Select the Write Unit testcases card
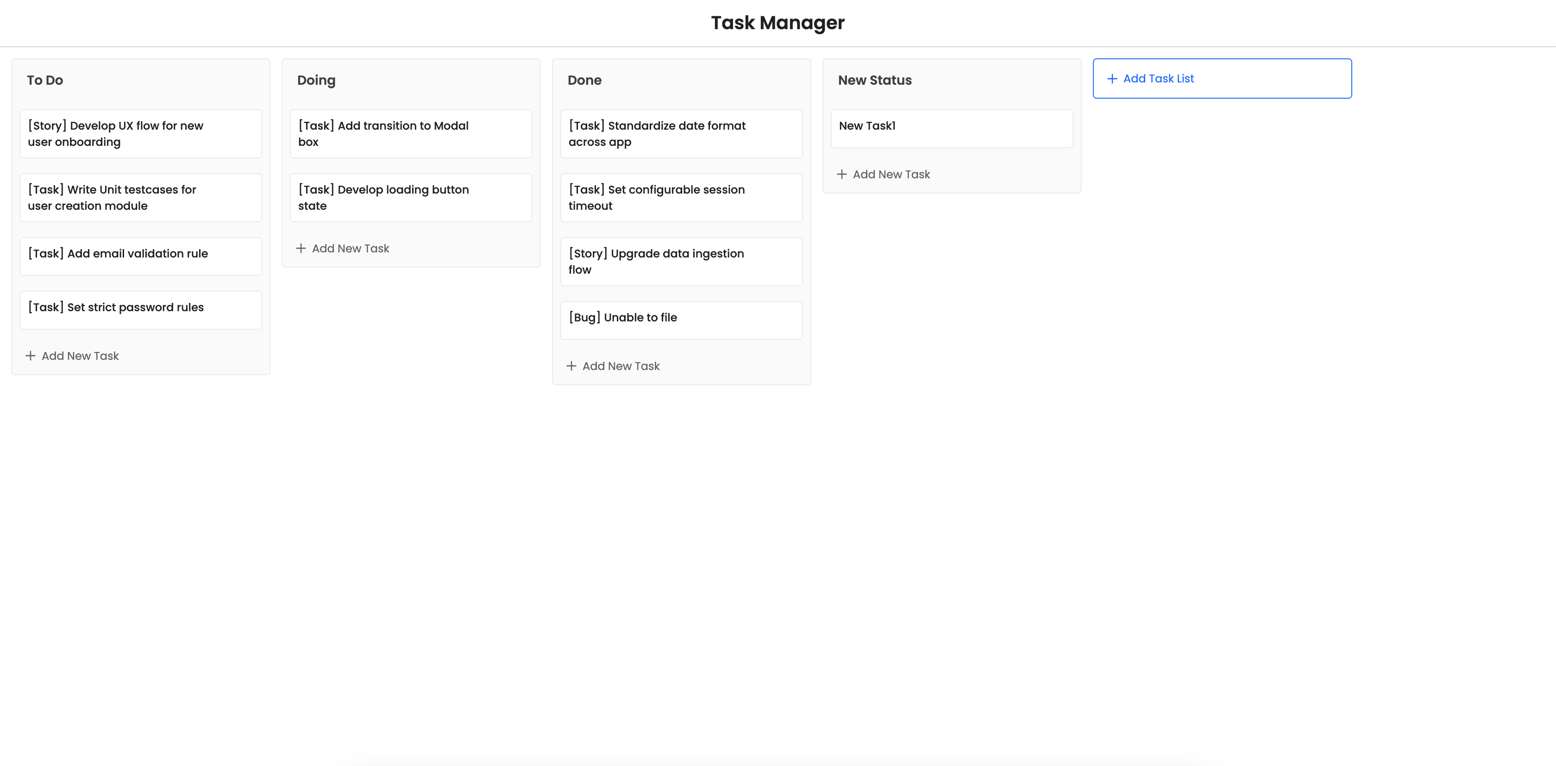 pyautogui.click(x=140, y=198)
